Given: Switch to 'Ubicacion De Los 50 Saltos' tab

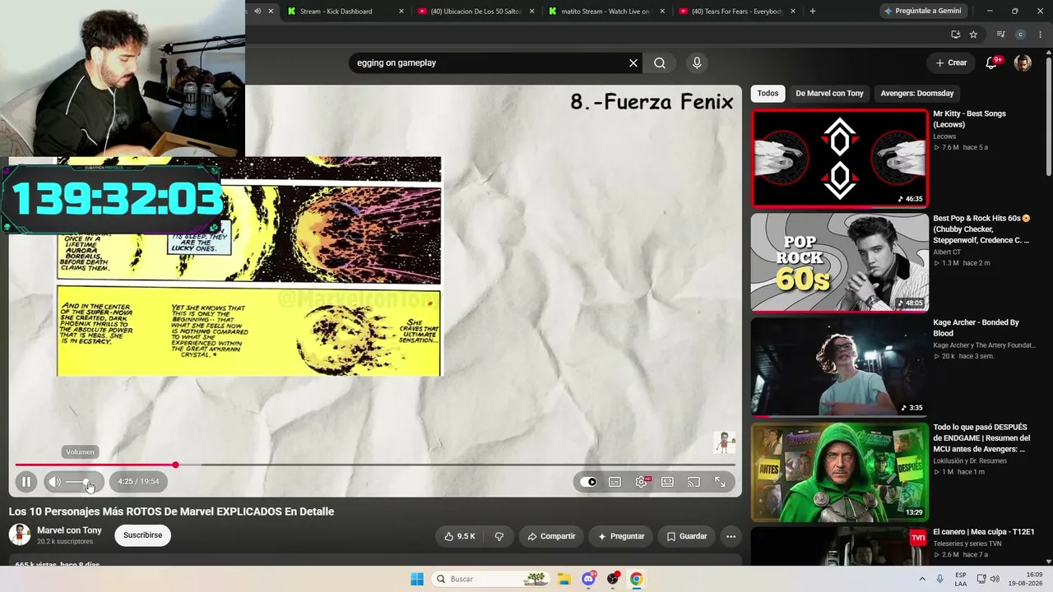Looking at the screenshot, I should tap(476, 12).
